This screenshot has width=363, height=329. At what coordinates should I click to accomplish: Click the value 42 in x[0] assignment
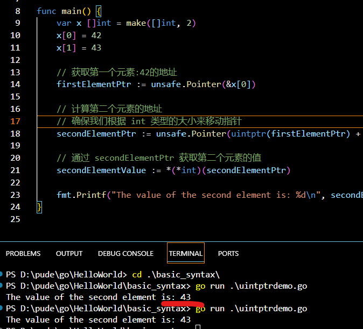coord(96,35)
